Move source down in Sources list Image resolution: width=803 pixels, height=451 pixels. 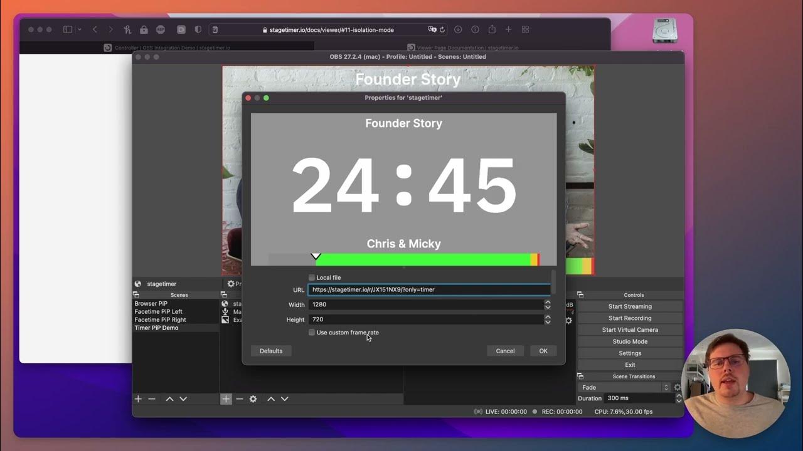[x=285, y=399]
